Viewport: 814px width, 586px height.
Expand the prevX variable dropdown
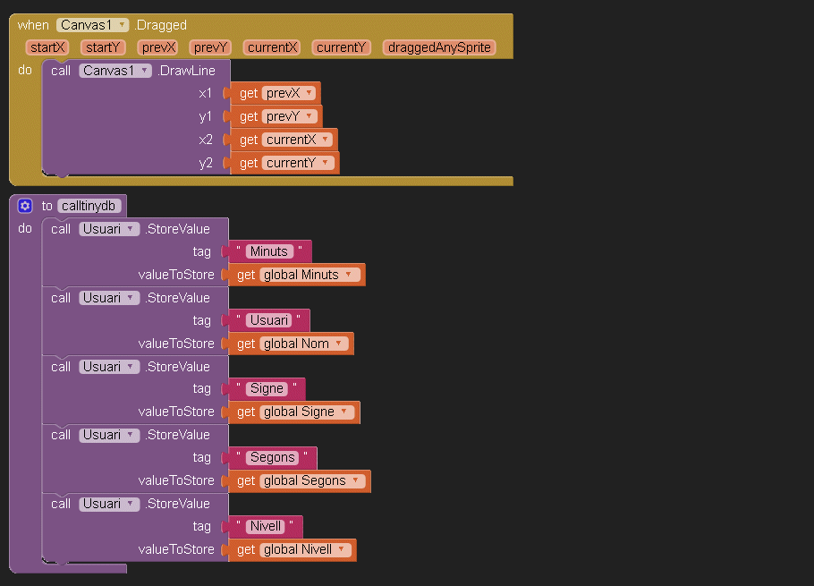[309, 93]
